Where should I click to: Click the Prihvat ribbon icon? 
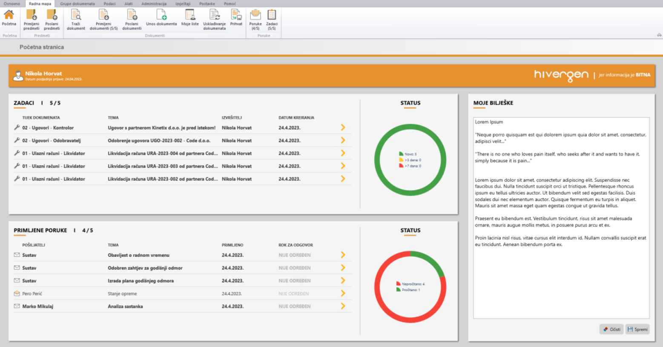coord(236,18)
